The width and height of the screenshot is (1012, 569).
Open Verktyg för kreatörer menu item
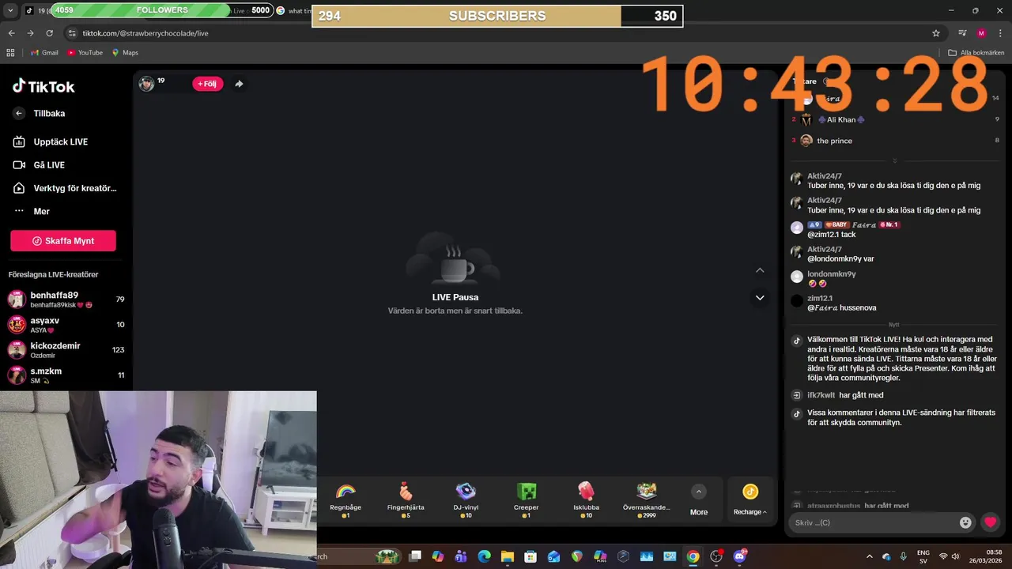point(65,188)
